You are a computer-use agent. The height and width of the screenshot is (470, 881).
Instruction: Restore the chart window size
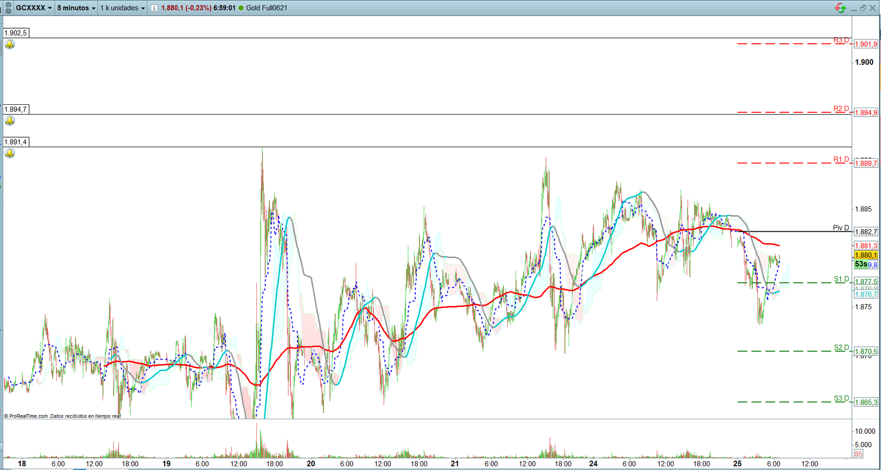863,8
